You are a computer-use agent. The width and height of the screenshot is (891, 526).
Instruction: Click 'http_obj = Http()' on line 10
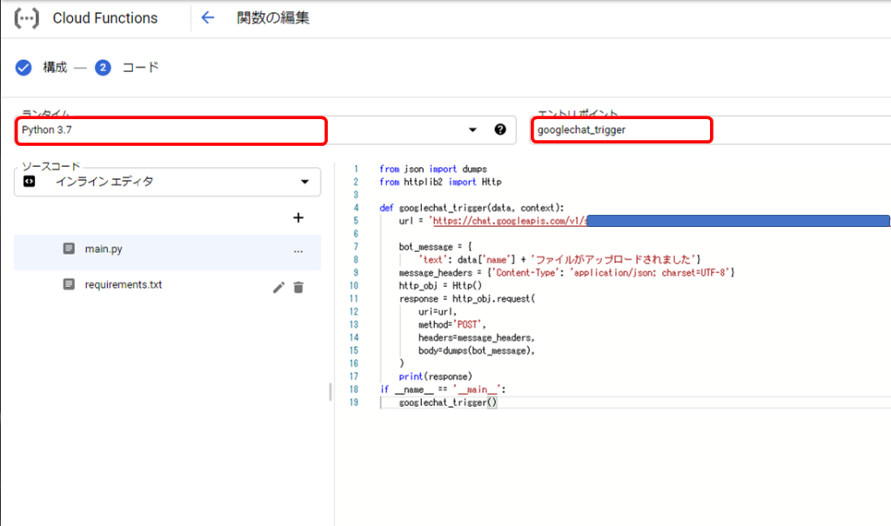[x=440, y=286]
